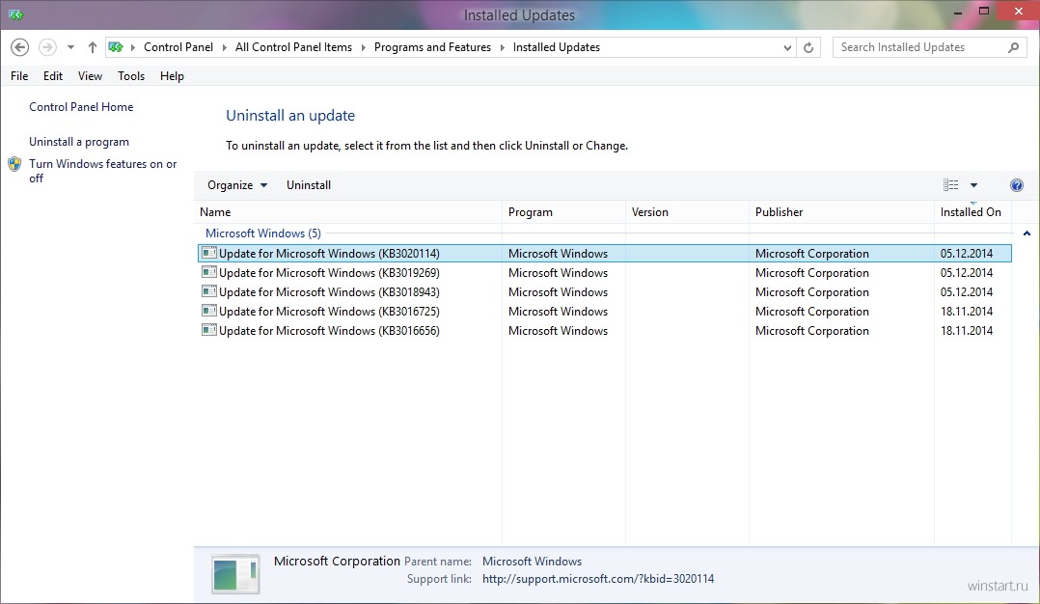Click the icon of update KB3016656
This screenshot has height=604, width=1040.
click(209, 330)
